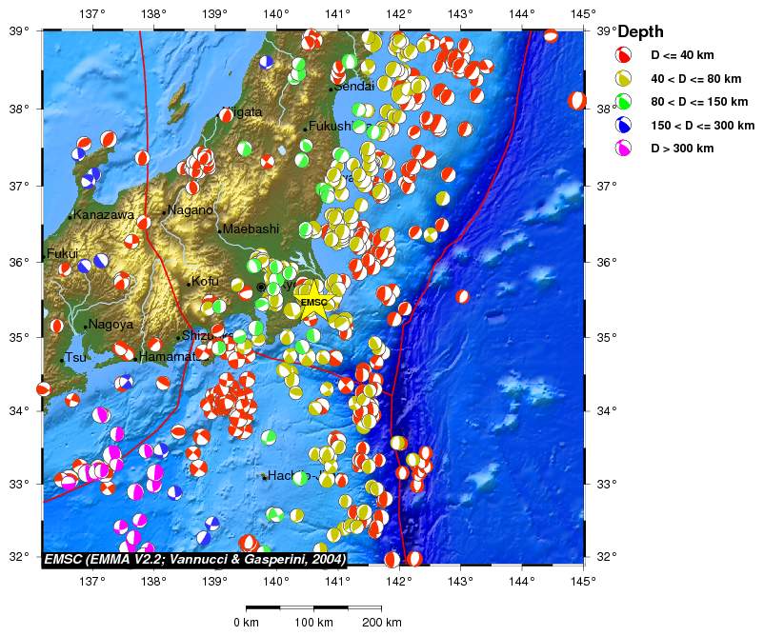This screenshot has width=764, height=636.
Task: Click the red beachball on the map's right edge
Action: click(577, 100)
